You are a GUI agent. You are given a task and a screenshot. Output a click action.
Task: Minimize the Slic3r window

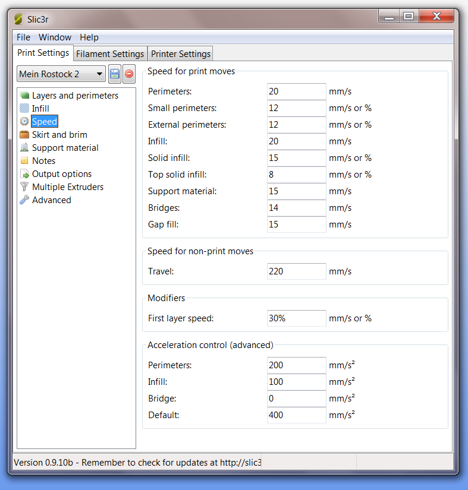389,17
